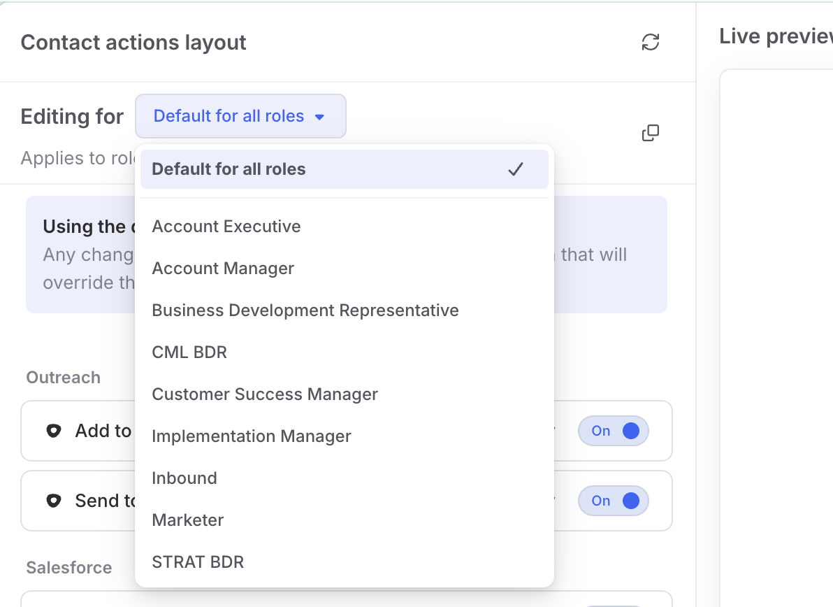Select the Default for all roles option
This screenshot has height=607, width=833.
coord(229,169)
